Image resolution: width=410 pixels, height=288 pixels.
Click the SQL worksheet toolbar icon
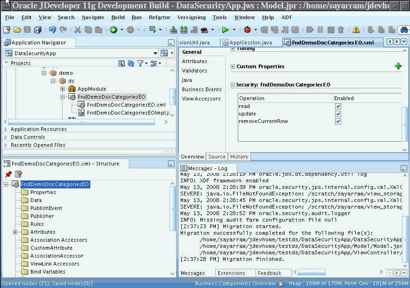tap(153, 29)
